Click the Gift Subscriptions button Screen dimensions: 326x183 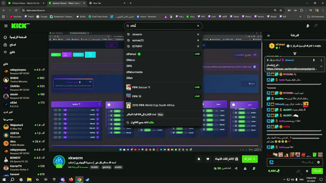tap(226, 159)
